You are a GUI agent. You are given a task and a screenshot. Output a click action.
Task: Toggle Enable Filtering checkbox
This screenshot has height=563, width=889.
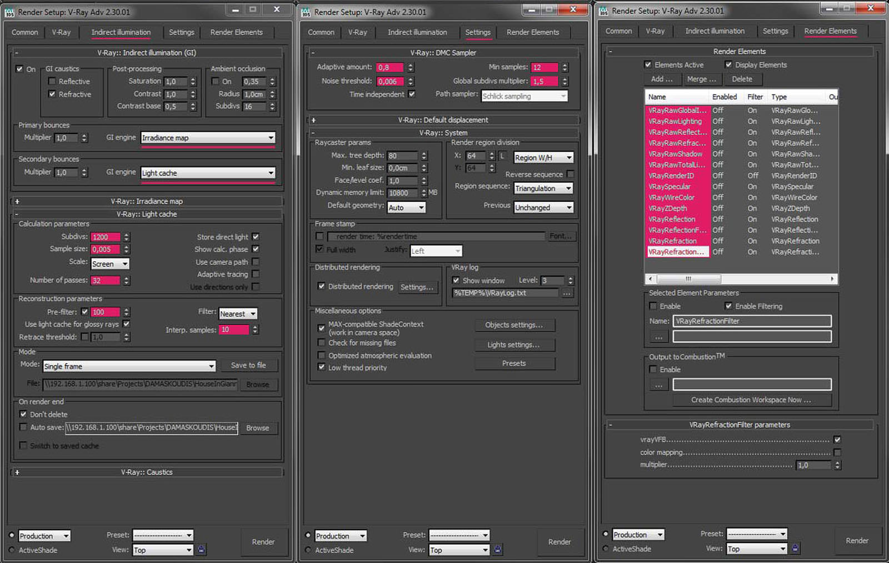point(728,306)
